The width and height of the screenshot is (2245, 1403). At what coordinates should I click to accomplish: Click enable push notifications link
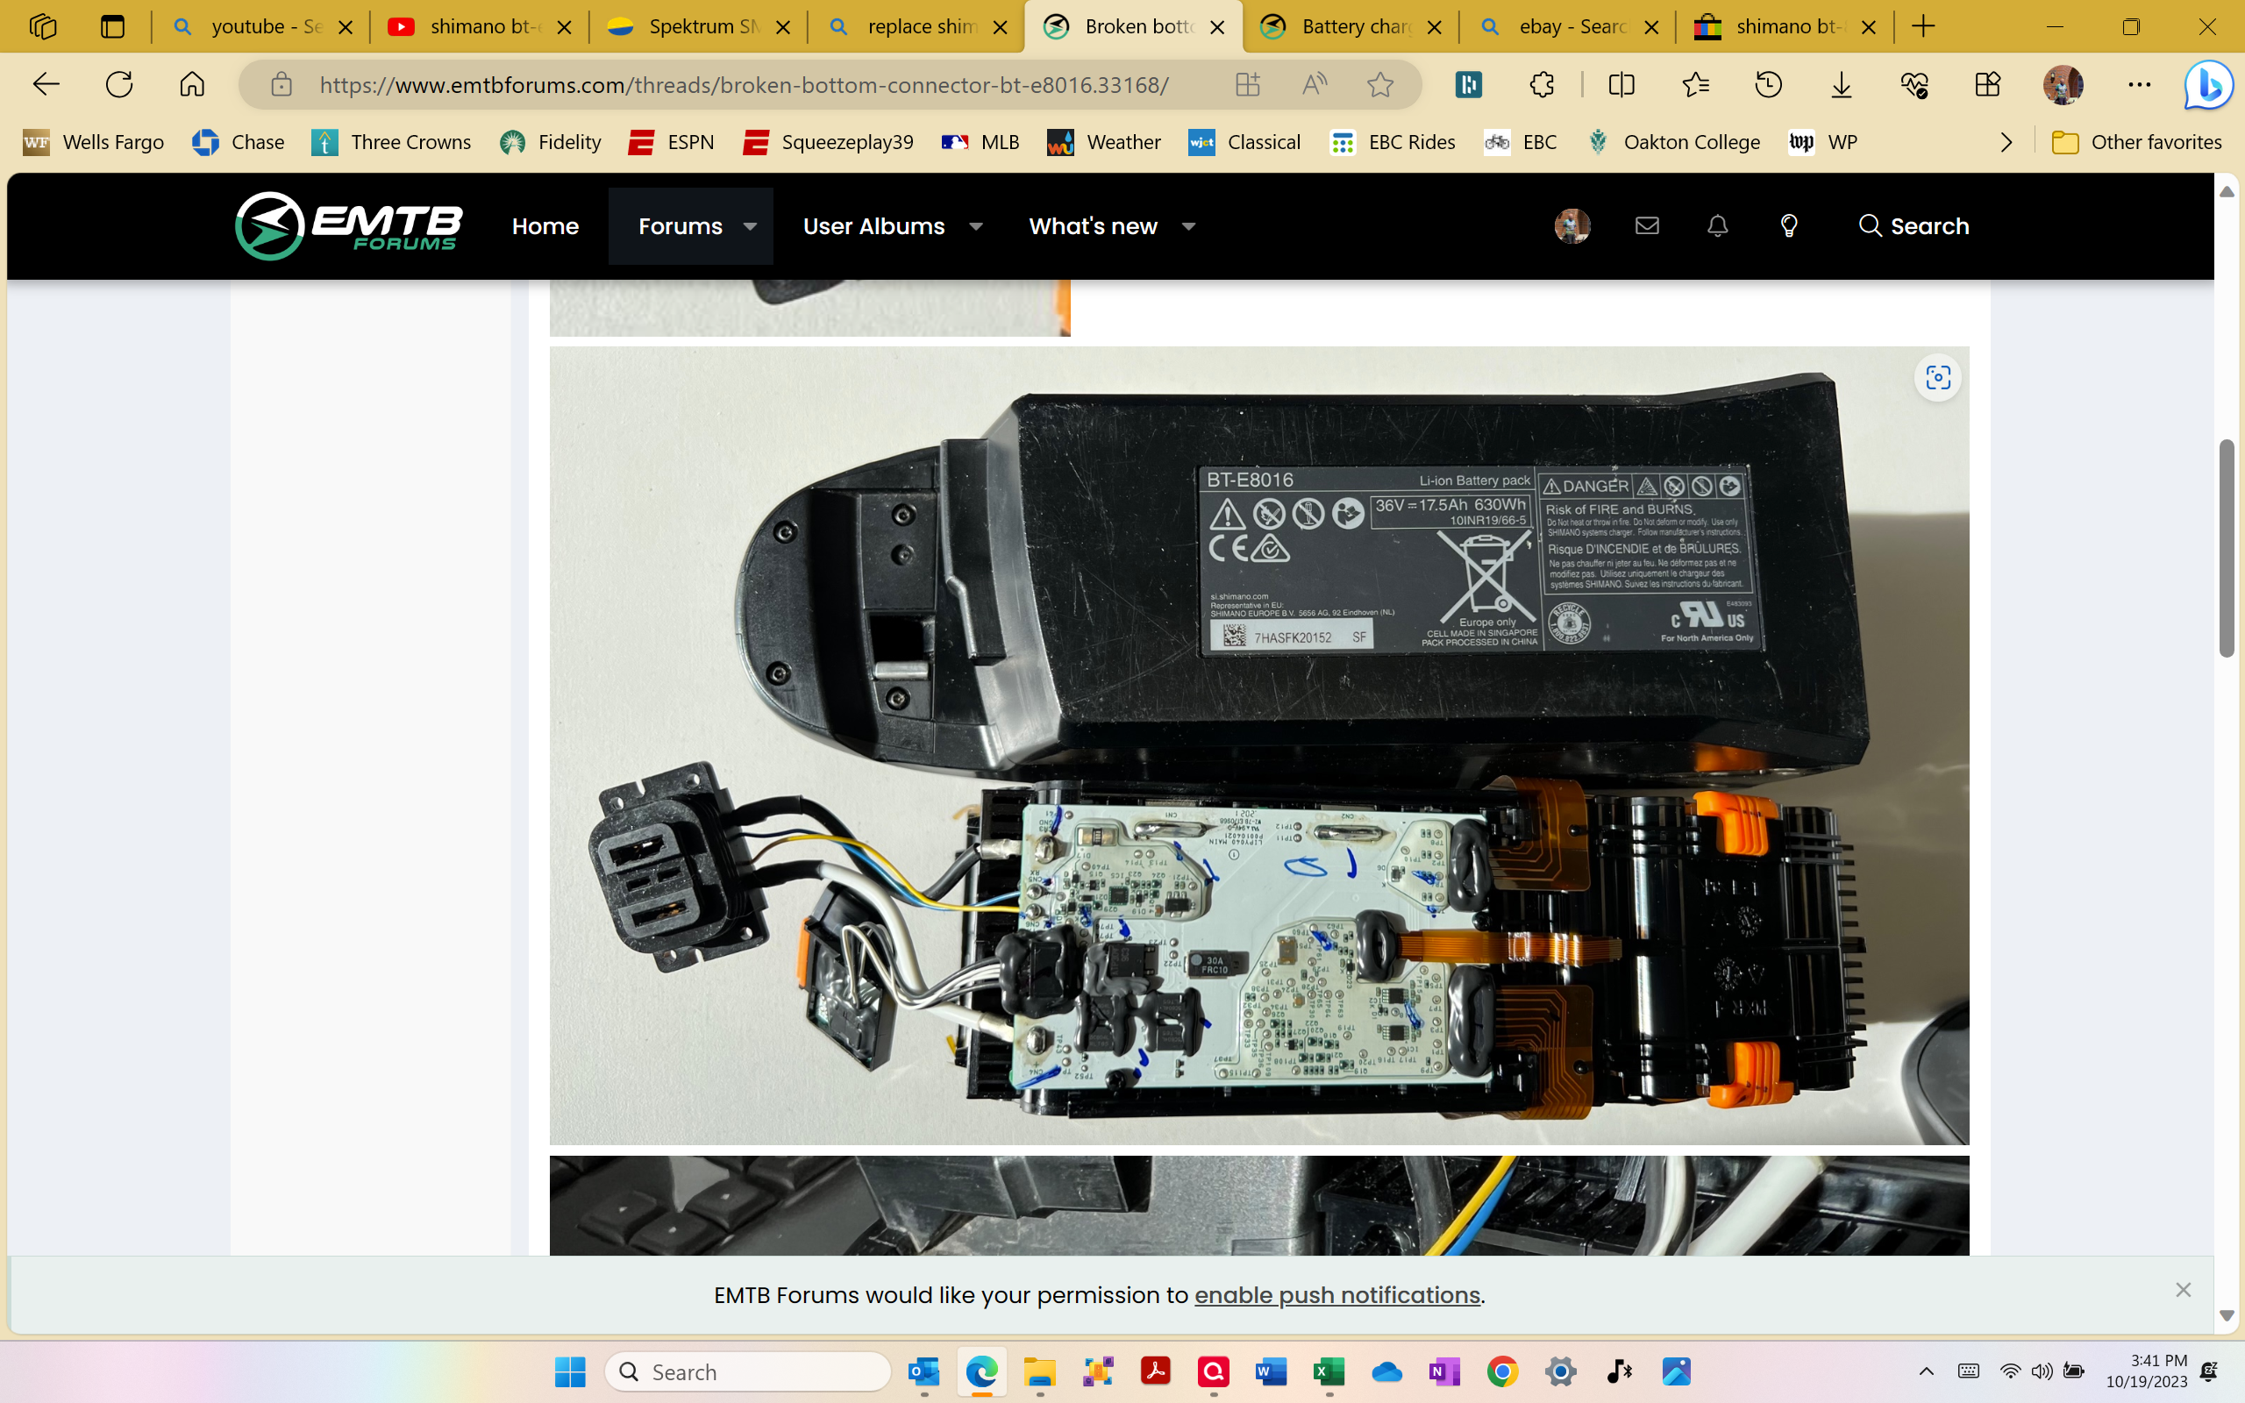pos(1336,1294)
